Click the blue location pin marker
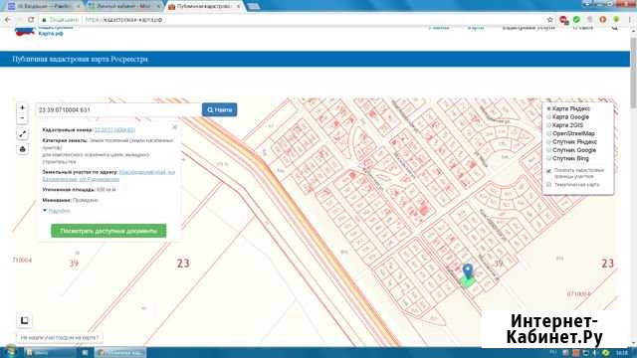The height and width of the screenshot is (358, 637). point(468,271)
